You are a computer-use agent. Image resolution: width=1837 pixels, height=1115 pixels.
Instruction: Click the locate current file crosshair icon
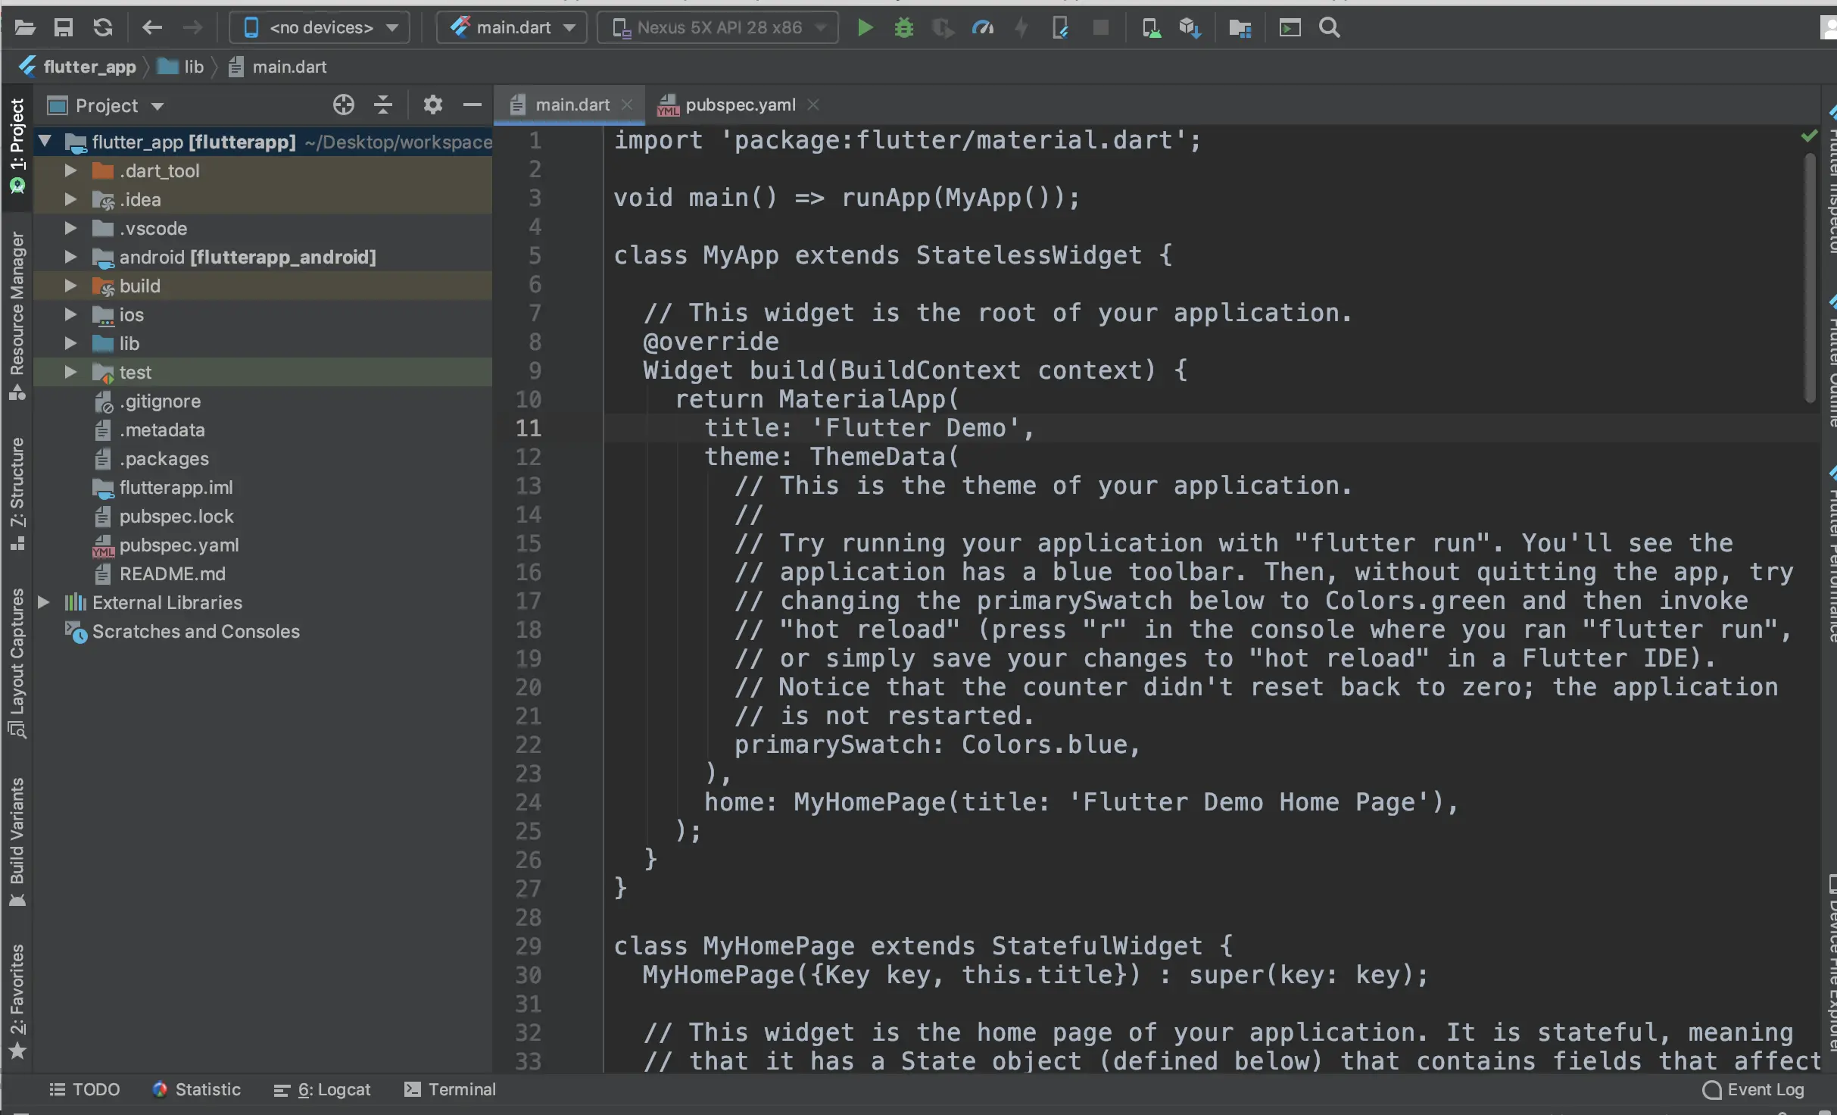[343, 105]
